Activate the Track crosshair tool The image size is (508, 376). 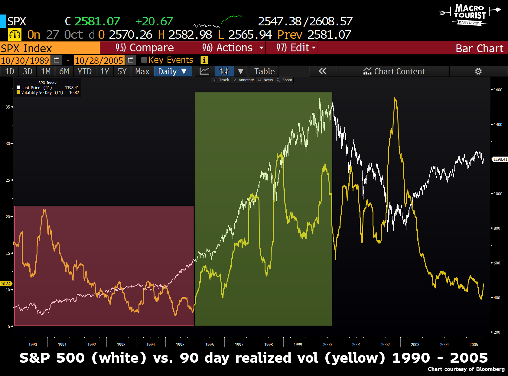pyautogui.click(x=221, y=80)
